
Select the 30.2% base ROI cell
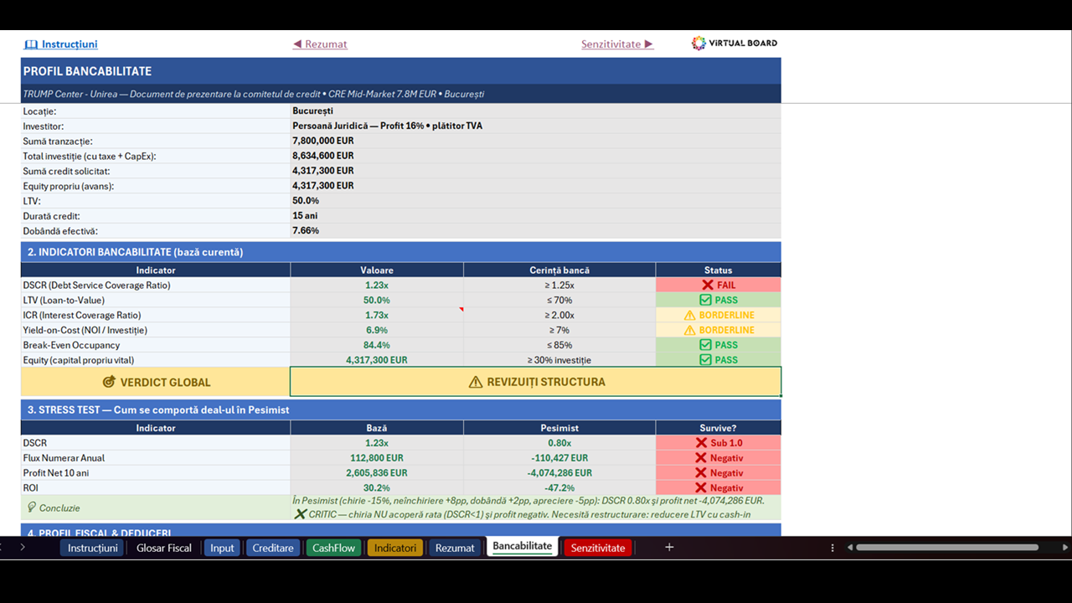coord(377,488)
